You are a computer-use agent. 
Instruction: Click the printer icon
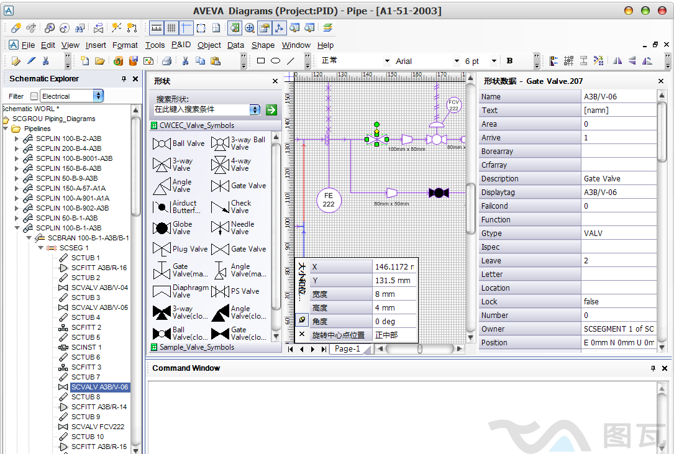point(166,61)
